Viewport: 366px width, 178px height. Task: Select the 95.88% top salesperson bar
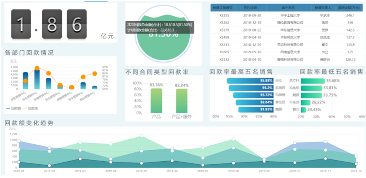point(250,81)
